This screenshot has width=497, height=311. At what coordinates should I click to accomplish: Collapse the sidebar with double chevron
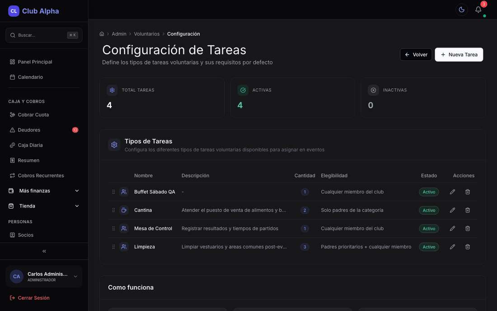pyautogui.click(x=44, y=251)
